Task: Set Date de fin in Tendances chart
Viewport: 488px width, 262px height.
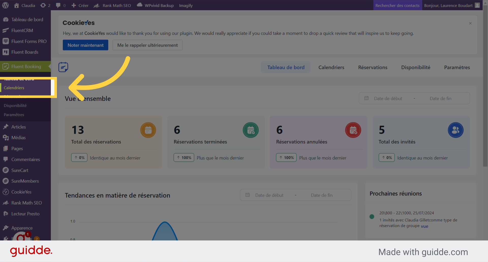Action: pyautogui.click(x=322, y=195)
